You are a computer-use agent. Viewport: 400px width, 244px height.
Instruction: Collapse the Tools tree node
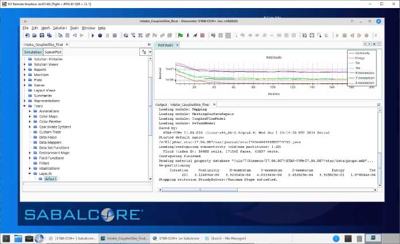[25, 106]
